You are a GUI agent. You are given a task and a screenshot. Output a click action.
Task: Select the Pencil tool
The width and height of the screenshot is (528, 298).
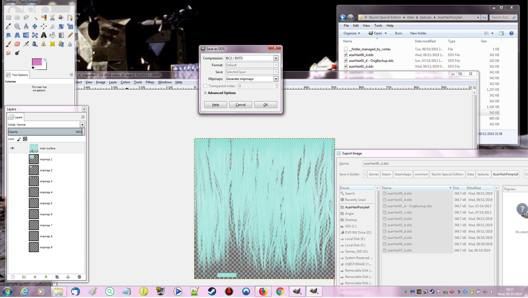[x=70, y=35]
